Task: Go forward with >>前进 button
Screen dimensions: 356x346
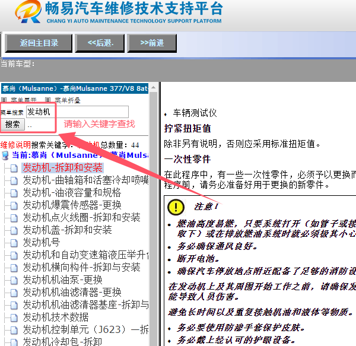Action: [152, 43]
